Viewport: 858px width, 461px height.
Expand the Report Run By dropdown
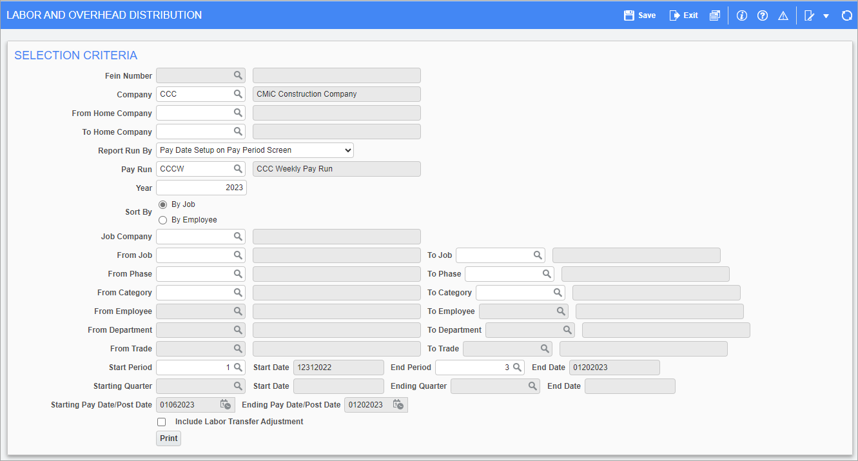(x=255, y=150)
